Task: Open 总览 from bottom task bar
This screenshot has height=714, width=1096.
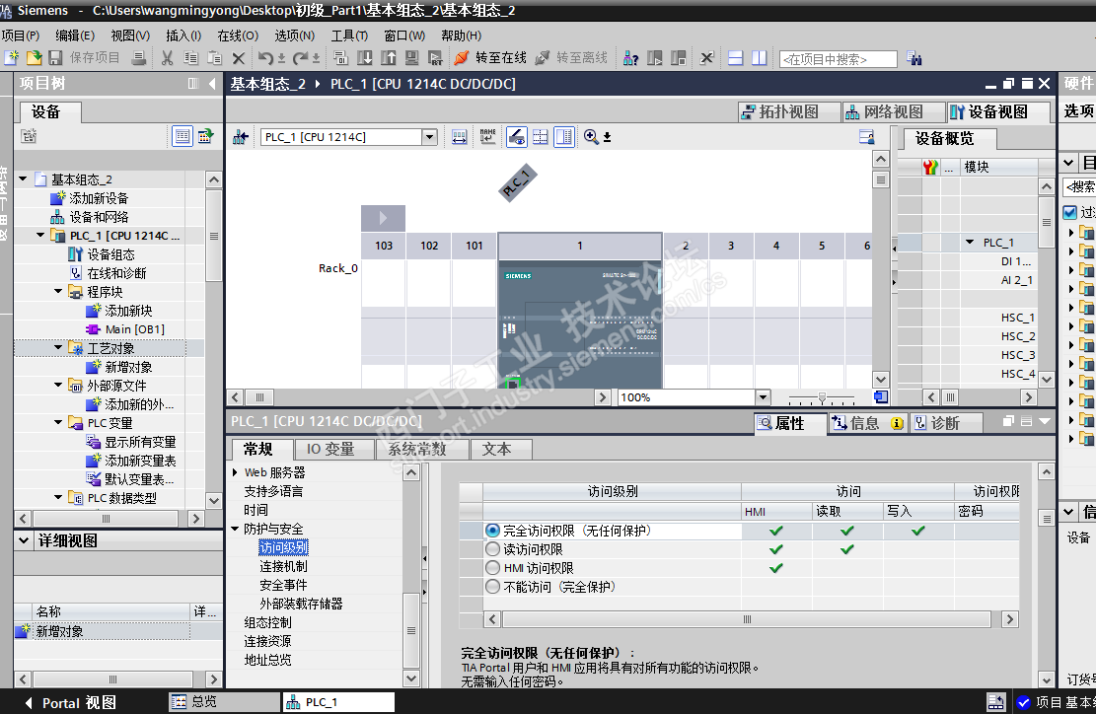Action: [225, 702]
